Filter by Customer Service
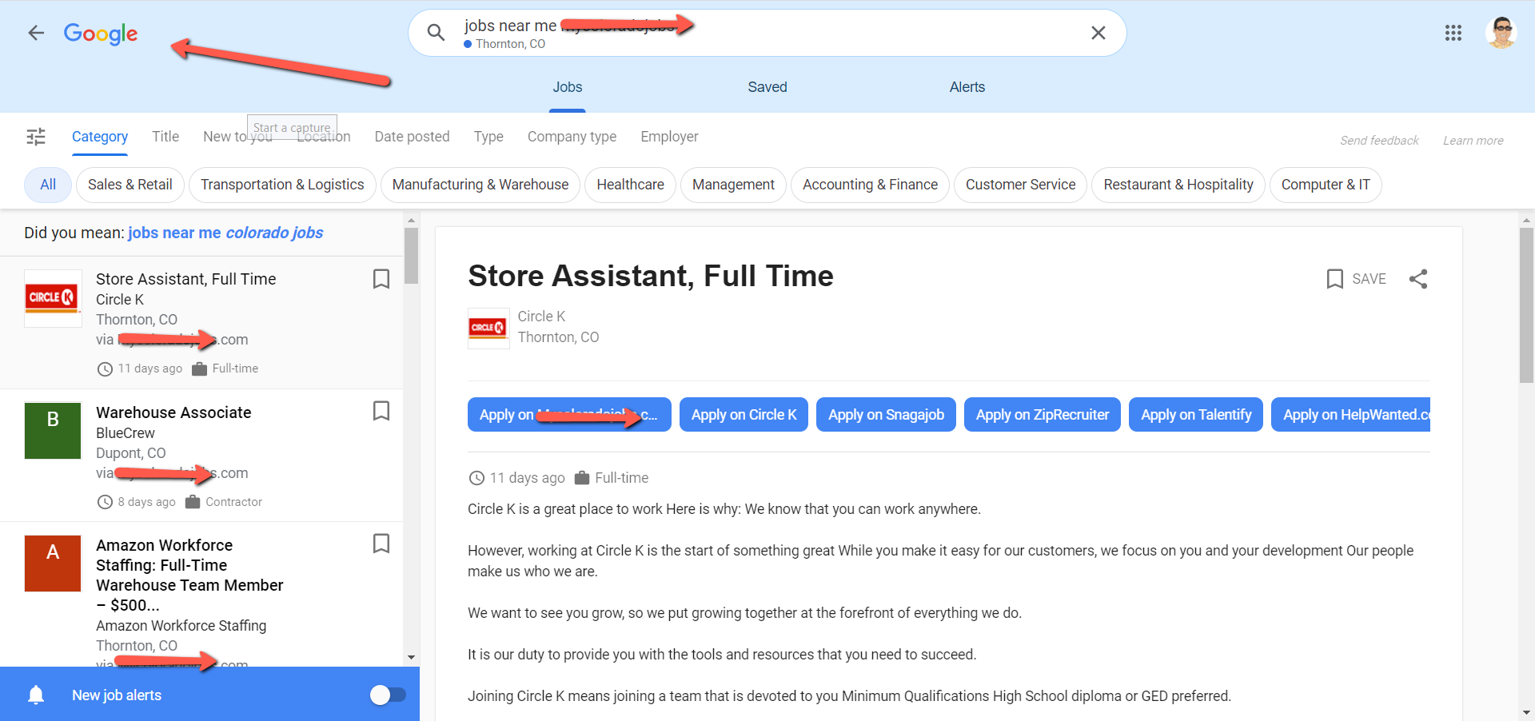1535x721 pixels. pos(1021,185)
